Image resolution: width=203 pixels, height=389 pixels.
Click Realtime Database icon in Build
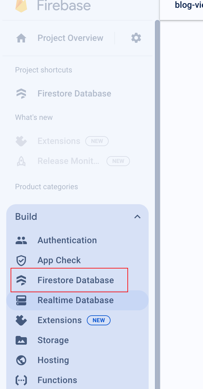[21, 300]
